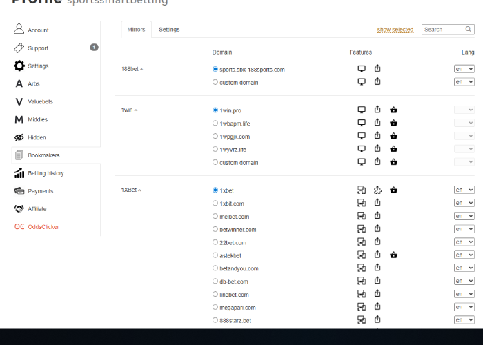
Task: Select the 1wyvrz.life radio button
Action: (x=215, y=150)
